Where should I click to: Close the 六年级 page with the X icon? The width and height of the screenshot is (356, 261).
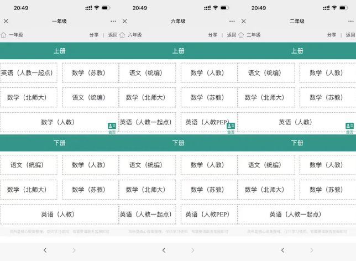coord(124,21)
